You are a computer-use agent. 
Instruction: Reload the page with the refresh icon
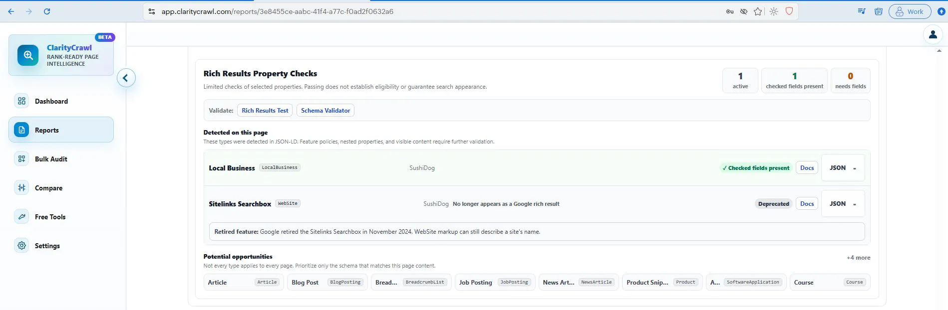click(x=47, y=11)
